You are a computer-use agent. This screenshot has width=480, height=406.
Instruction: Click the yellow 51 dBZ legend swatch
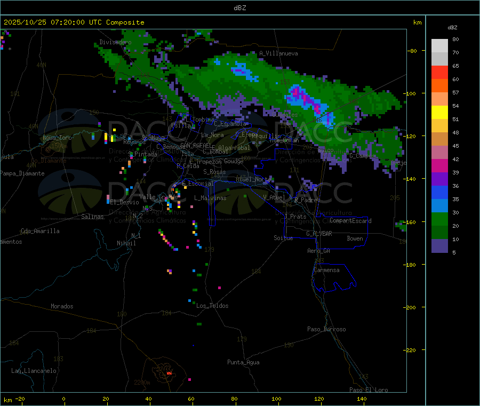point(439,113)
